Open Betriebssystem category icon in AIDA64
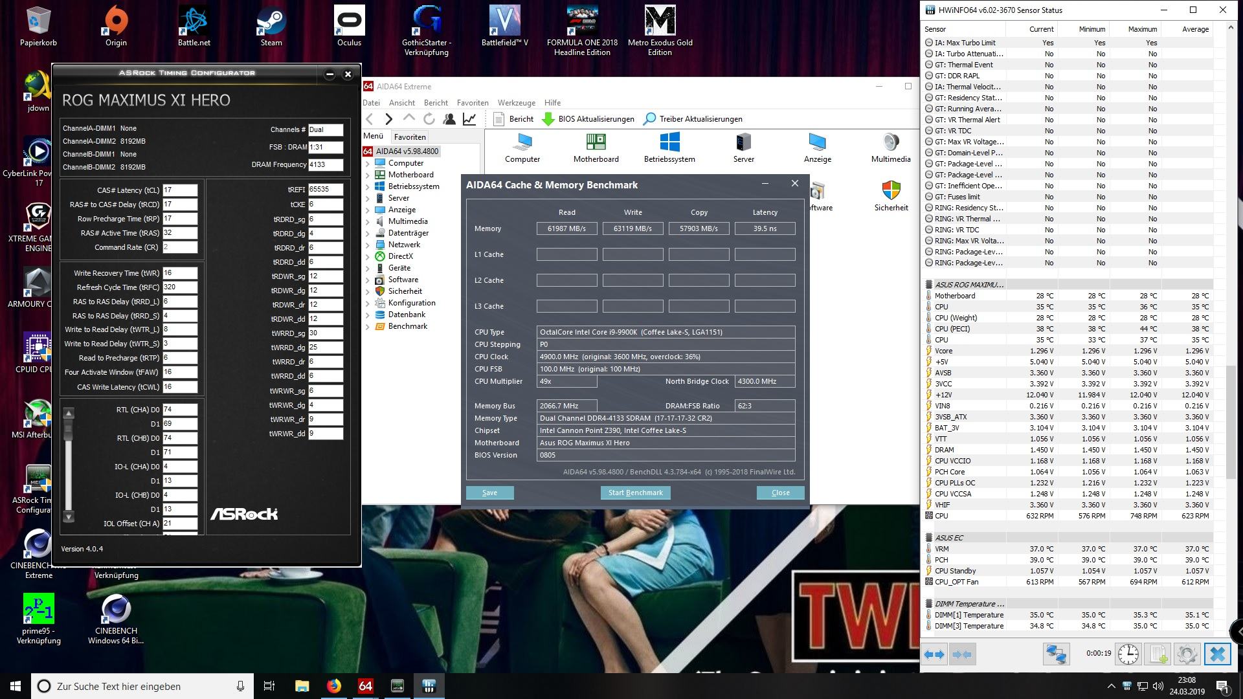 pos(669,148)
